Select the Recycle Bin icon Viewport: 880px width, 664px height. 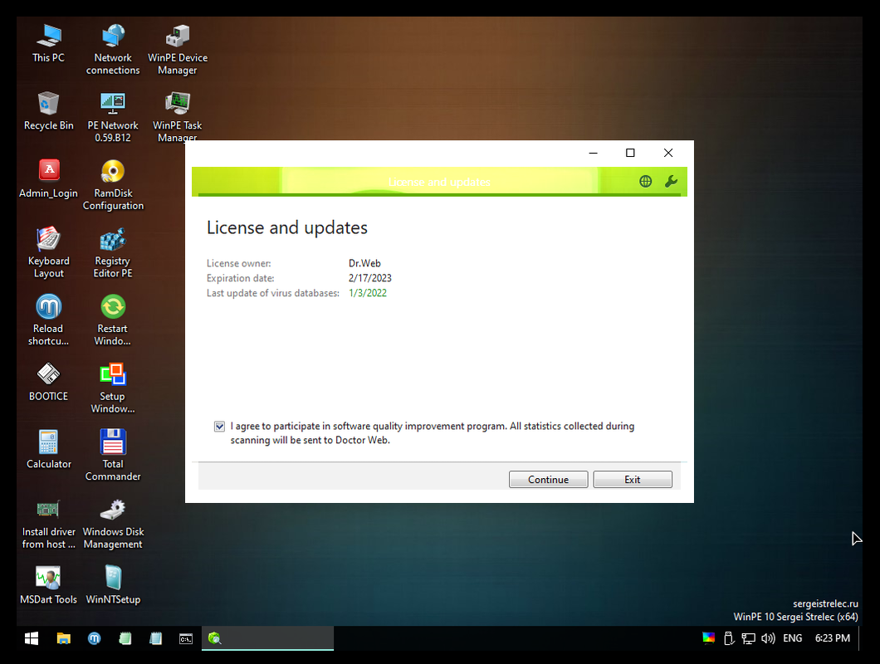coord(48,111)
